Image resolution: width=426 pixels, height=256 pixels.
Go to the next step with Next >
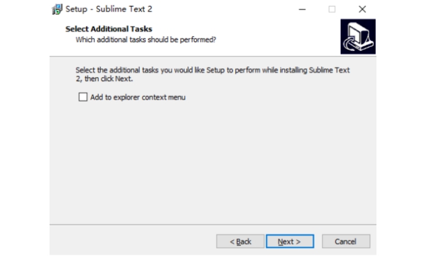[x=290, y=241]
